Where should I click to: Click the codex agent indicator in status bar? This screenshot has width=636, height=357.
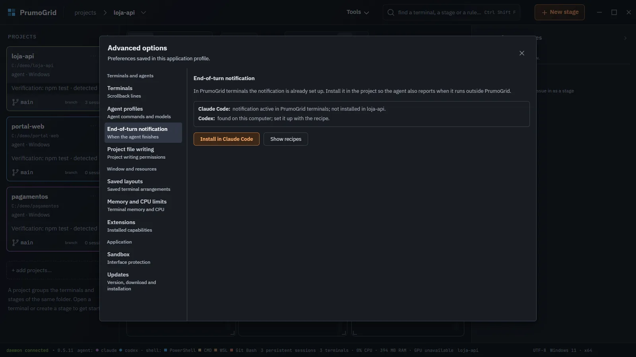pyautogui.click(x=128, y=350)
